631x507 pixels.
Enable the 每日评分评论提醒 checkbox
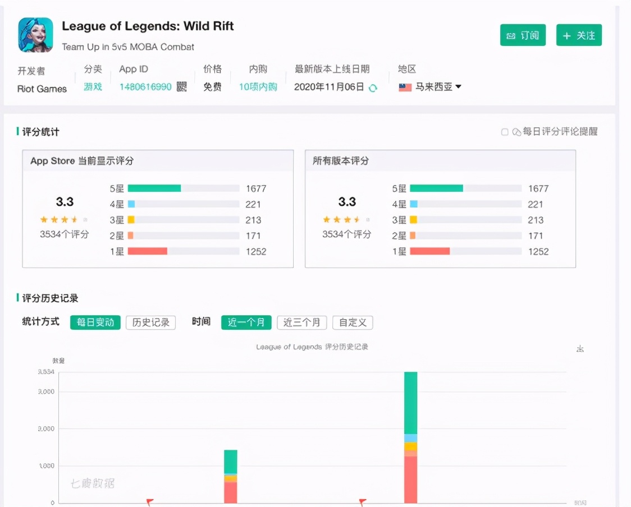tap(505, 132)
